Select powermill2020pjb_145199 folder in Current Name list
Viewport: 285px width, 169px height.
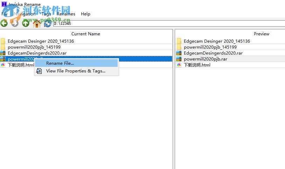point(34,47)
